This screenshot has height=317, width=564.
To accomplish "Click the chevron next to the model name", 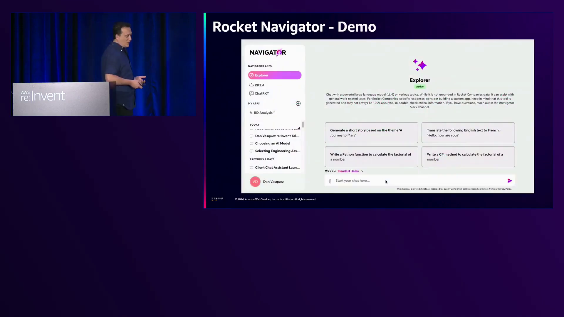I will [x=362, y=171].
